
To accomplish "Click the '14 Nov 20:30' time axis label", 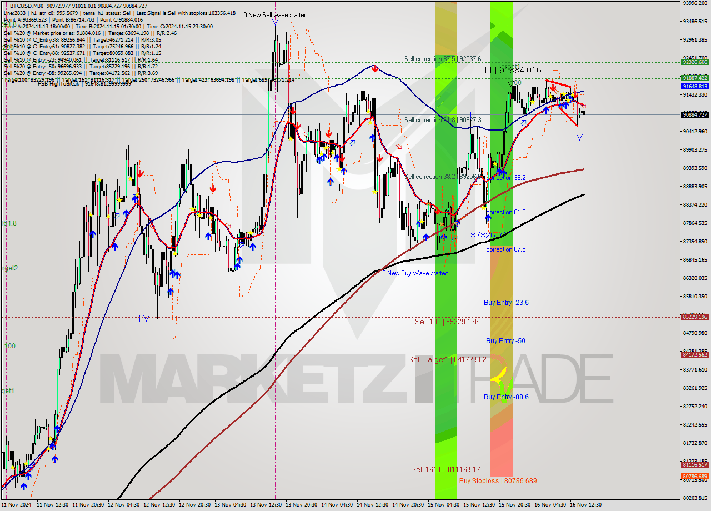I will tap(408, 505).
